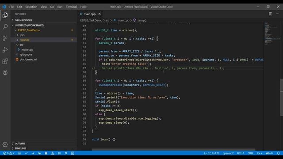Change the C++ language mode
This screenshot has height=159, width=283.
click(x=260, y=153)
